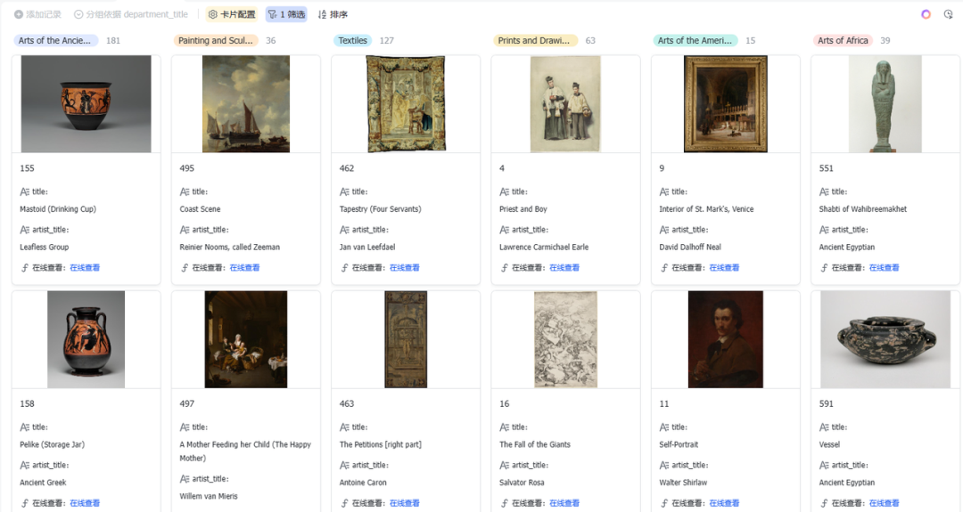Click the formula icon on Mastoid card
Image resolution: width=963 pixels, height=512 pixels.
(25, 268)
